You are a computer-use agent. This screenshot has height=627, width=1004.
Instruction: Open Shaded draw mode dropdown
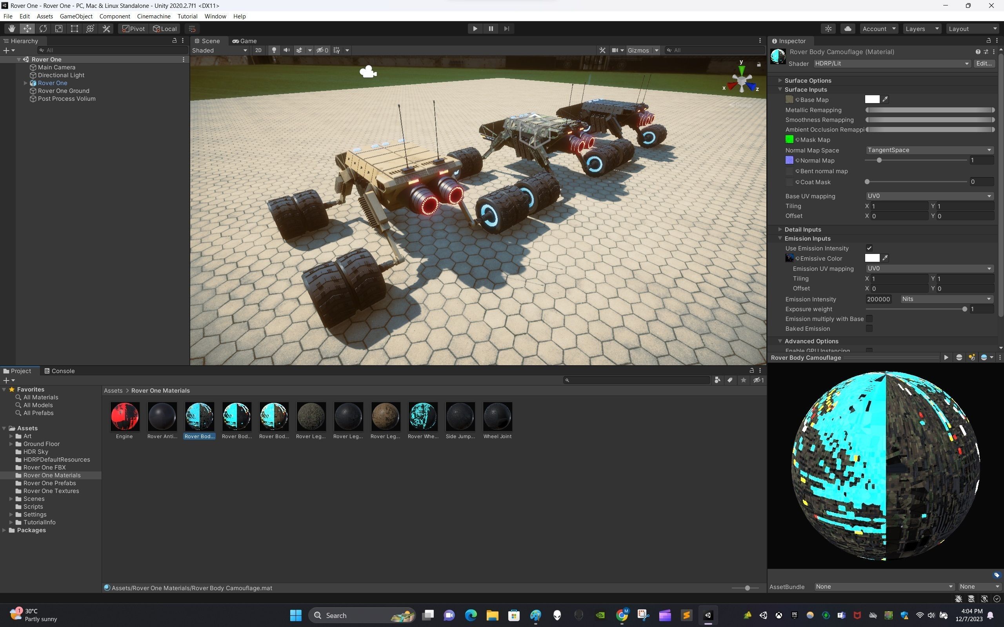coord(220,50)
